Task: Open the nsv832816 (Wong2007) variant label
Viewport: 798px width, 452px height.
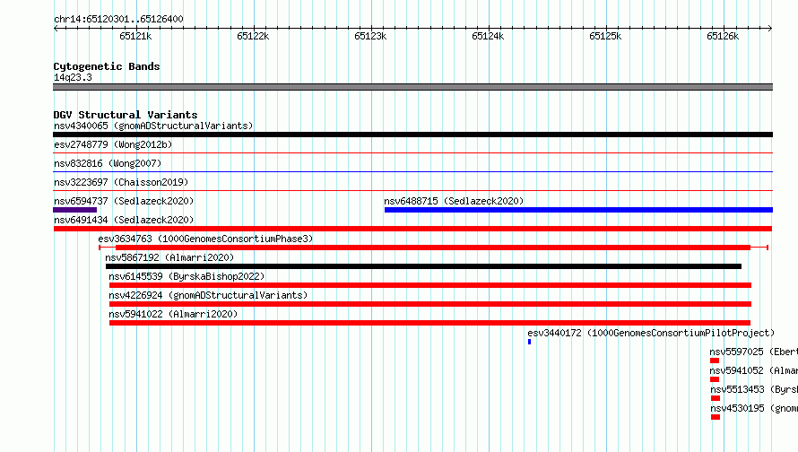Action: [108, 163]
